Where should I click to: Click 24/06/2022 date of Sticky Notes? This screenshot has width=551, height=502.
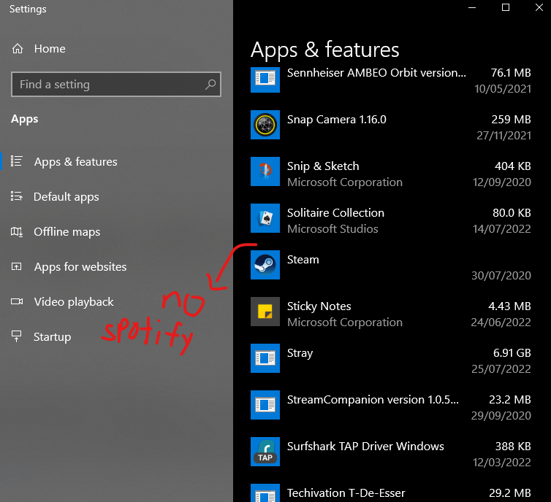tap(501, 322)
